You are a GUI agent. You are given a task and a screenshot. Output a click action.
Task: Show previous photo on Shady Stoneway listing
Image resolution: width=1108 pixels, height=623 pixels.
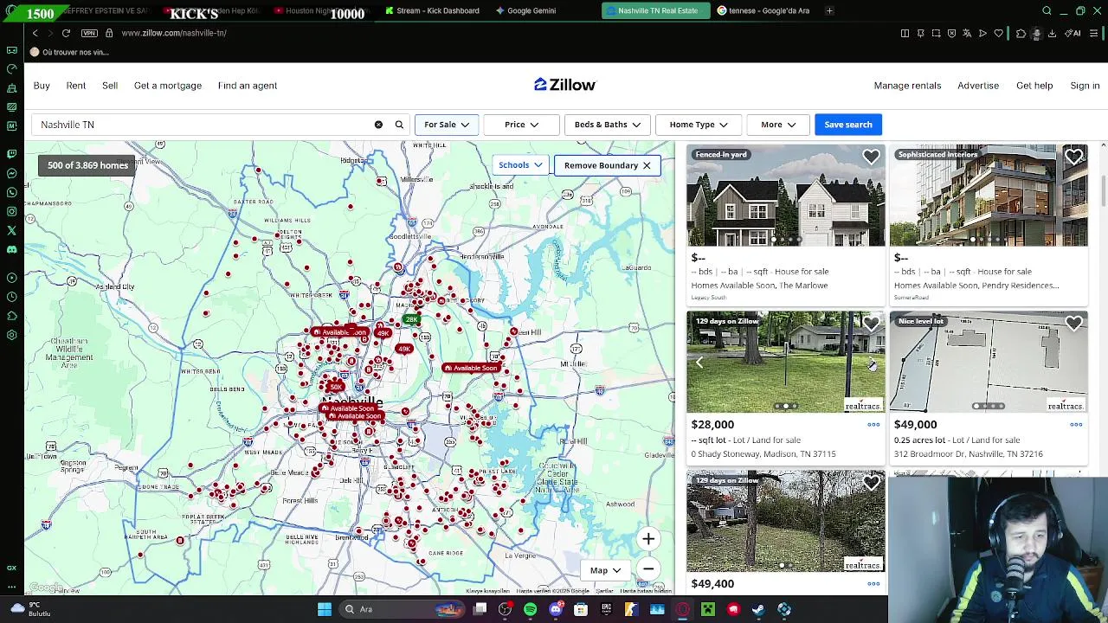[699, 363]
